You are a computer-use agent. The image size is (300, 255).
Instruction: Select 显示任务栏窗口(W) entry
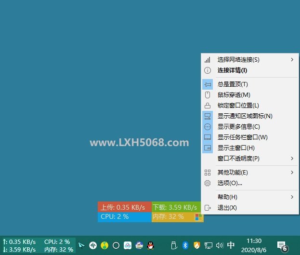(x=250, y=137)
